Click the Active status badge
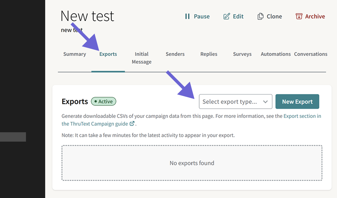This screenshot has height=198, width=337. [104, 102]
